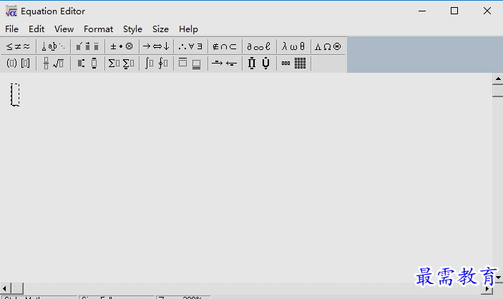Click the empty equation slot
Image resolution: width=503 pixels, height=299 pixels.
pyautogui.click(x=15, y=95)
